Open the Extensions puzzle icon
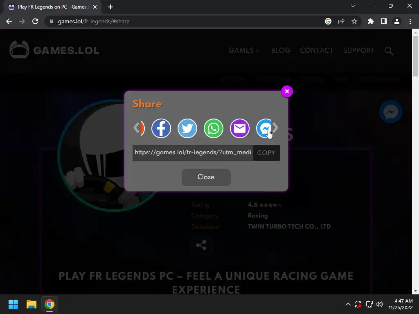 pyautogui.click(x=370, y=21)
